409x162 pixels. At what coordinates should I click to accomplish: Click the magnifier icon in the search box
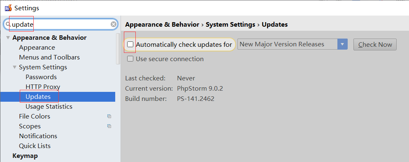(8, 25)
